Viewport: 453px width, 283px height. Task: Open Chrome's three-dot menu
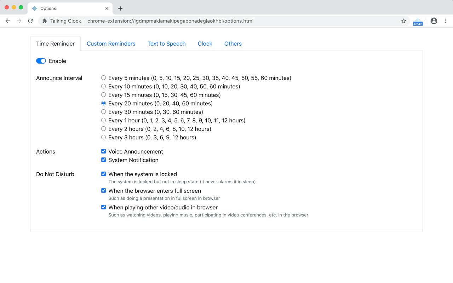click(445, 21)
